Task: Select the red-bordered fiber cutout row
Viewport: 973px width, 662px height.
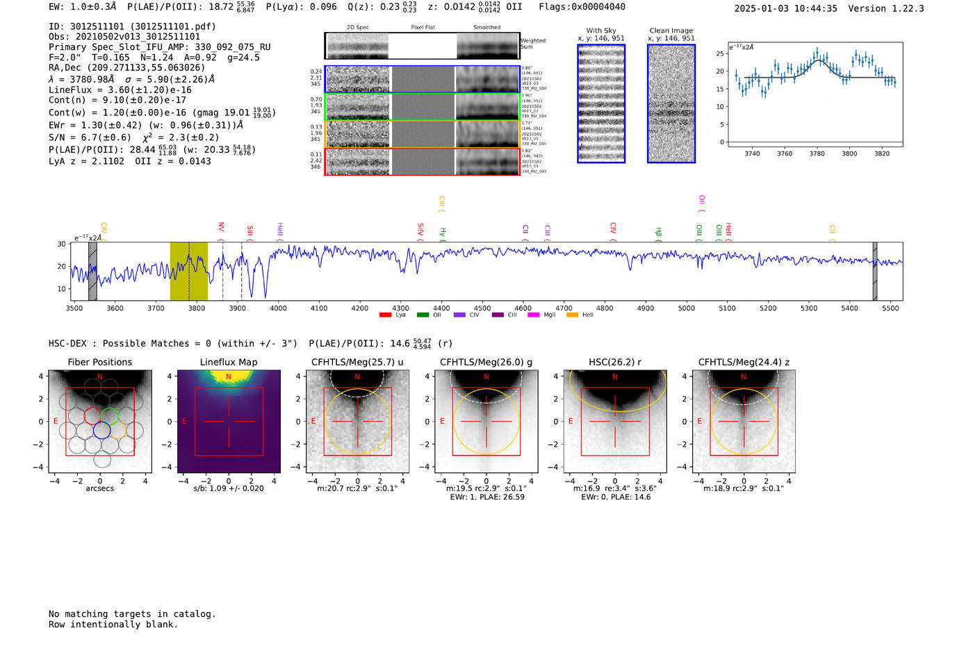Action: 423,161
